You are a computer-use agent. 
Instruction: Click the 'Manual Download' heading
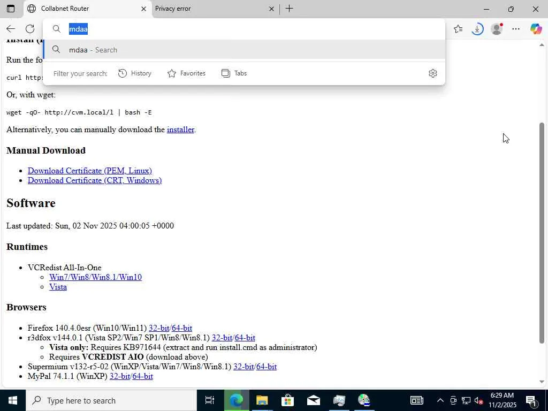(46, 150)
